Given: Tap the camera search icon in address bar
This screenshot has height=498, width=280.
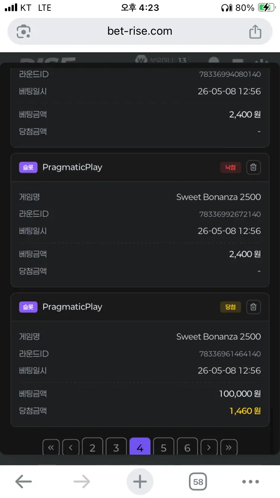Looking at the screenshot, I should click(x=24, y=31).
